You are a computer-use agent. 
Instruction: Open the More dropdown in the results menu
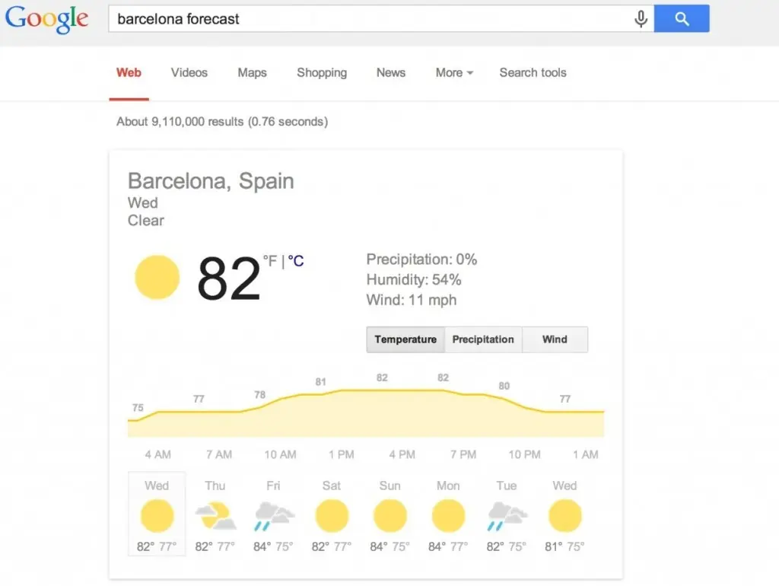point(453,72)
